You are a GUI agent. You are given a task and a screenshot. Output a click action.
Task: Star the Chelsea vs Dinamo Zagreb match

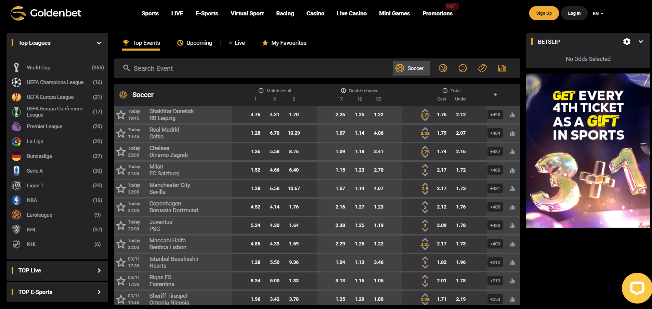pyautogui.click(x=121, y=151)
